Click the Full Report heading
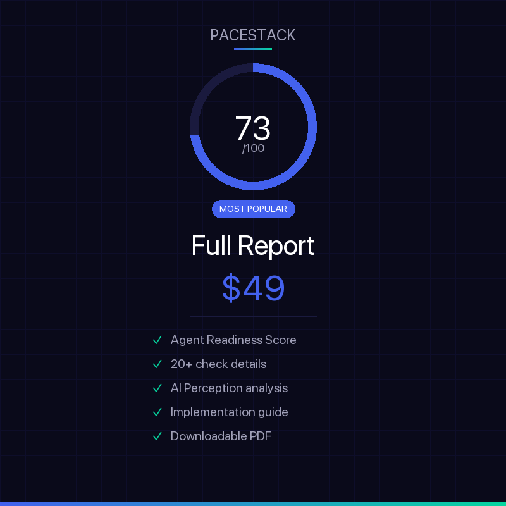Image resolution: width=506 pixels, height=506 pixels. click(x=252, y=245)
